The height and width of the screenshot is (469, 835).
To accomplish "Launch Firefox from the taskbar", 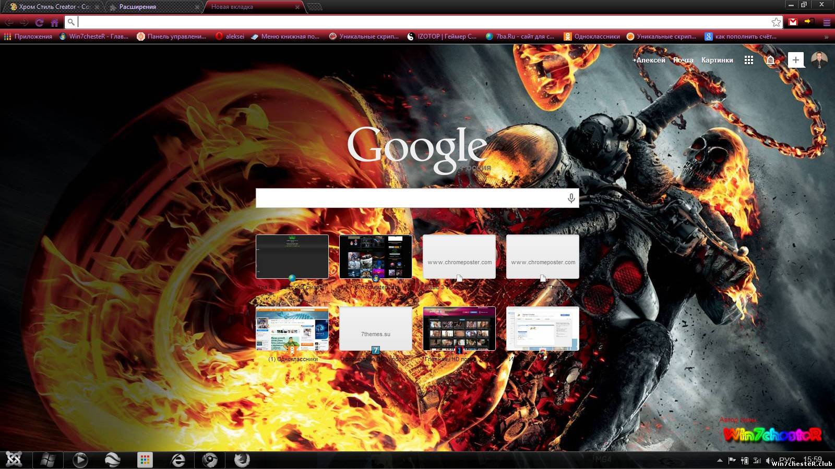I will pyautogui.click(x=242, y=460).
